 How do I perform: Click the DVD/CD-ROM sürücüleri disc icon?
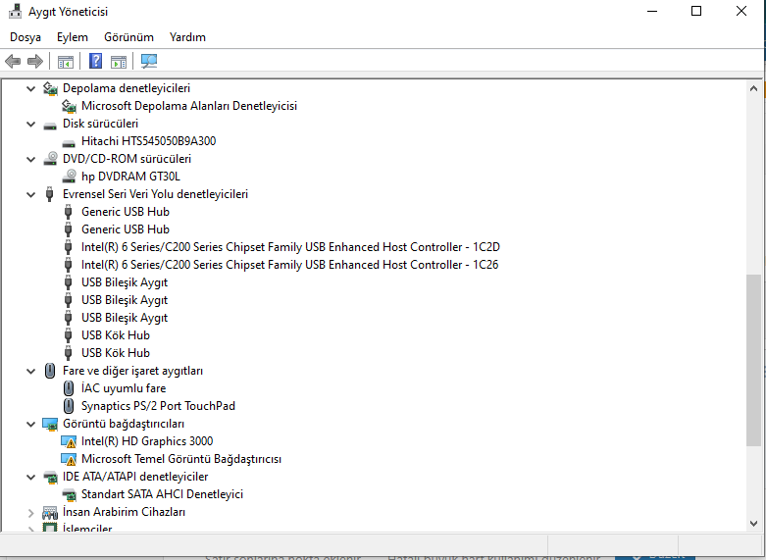tap(50, 159)
